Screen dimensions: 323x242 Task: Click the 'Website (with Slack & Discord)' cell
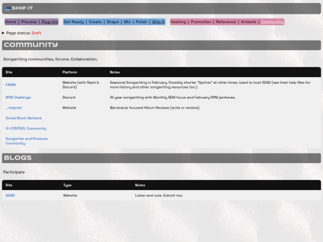81,85
